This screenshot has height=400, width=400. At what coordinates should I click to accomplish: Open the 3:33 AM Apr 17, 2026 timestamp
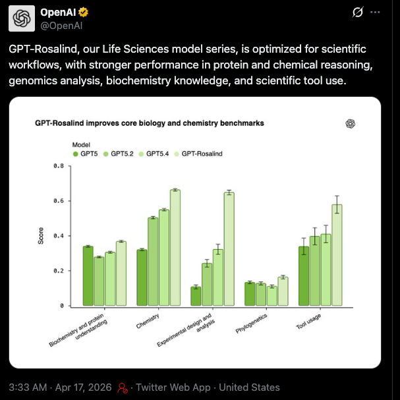[x=60, y=387]
